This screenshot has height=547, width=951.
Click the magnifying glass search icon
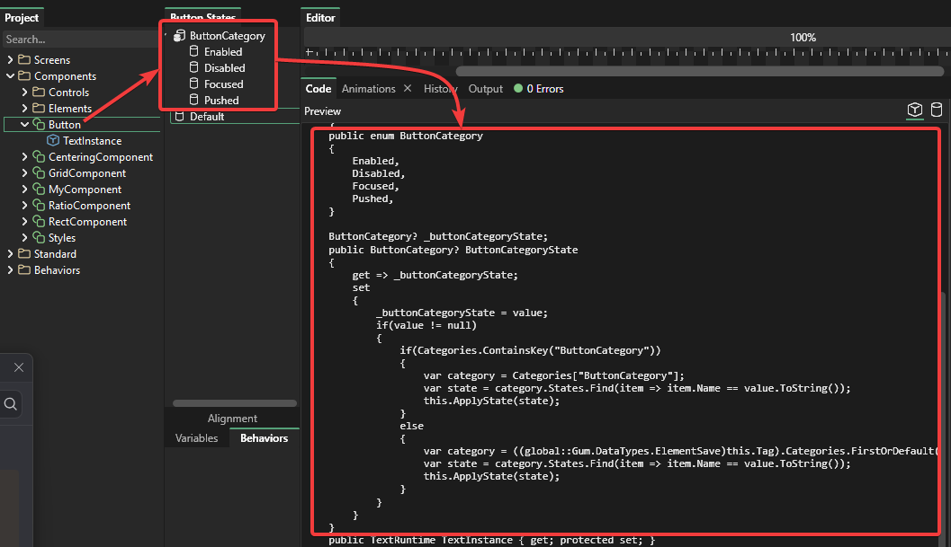pos(10,405)
